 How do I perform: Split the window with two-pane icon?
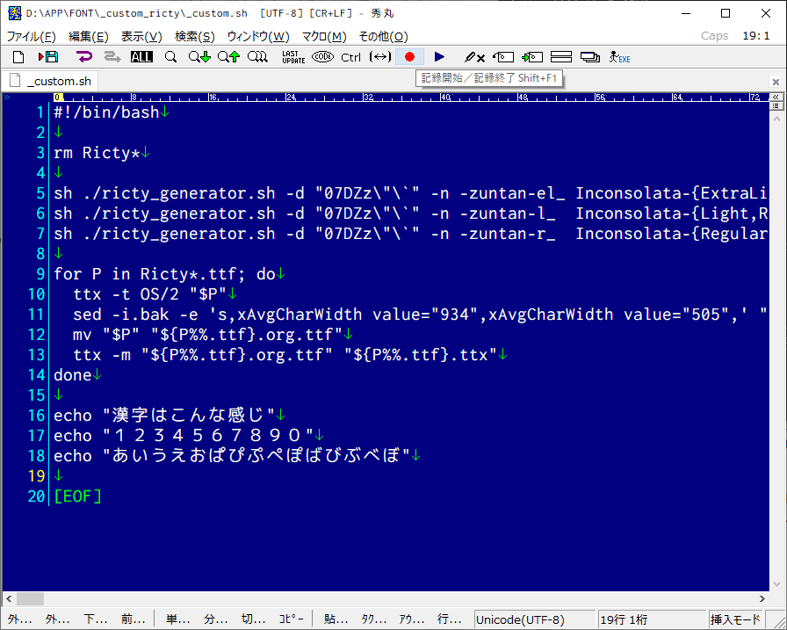pyautogui.click(x=561, y=57)
